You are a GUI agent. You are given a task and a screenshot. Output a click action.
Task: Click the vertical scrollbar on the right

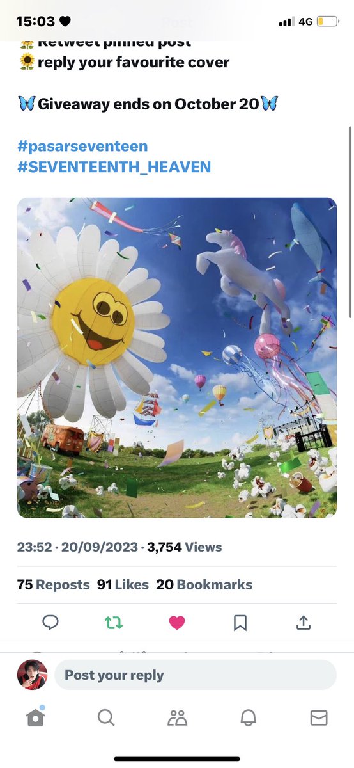[x=350, y=221]
